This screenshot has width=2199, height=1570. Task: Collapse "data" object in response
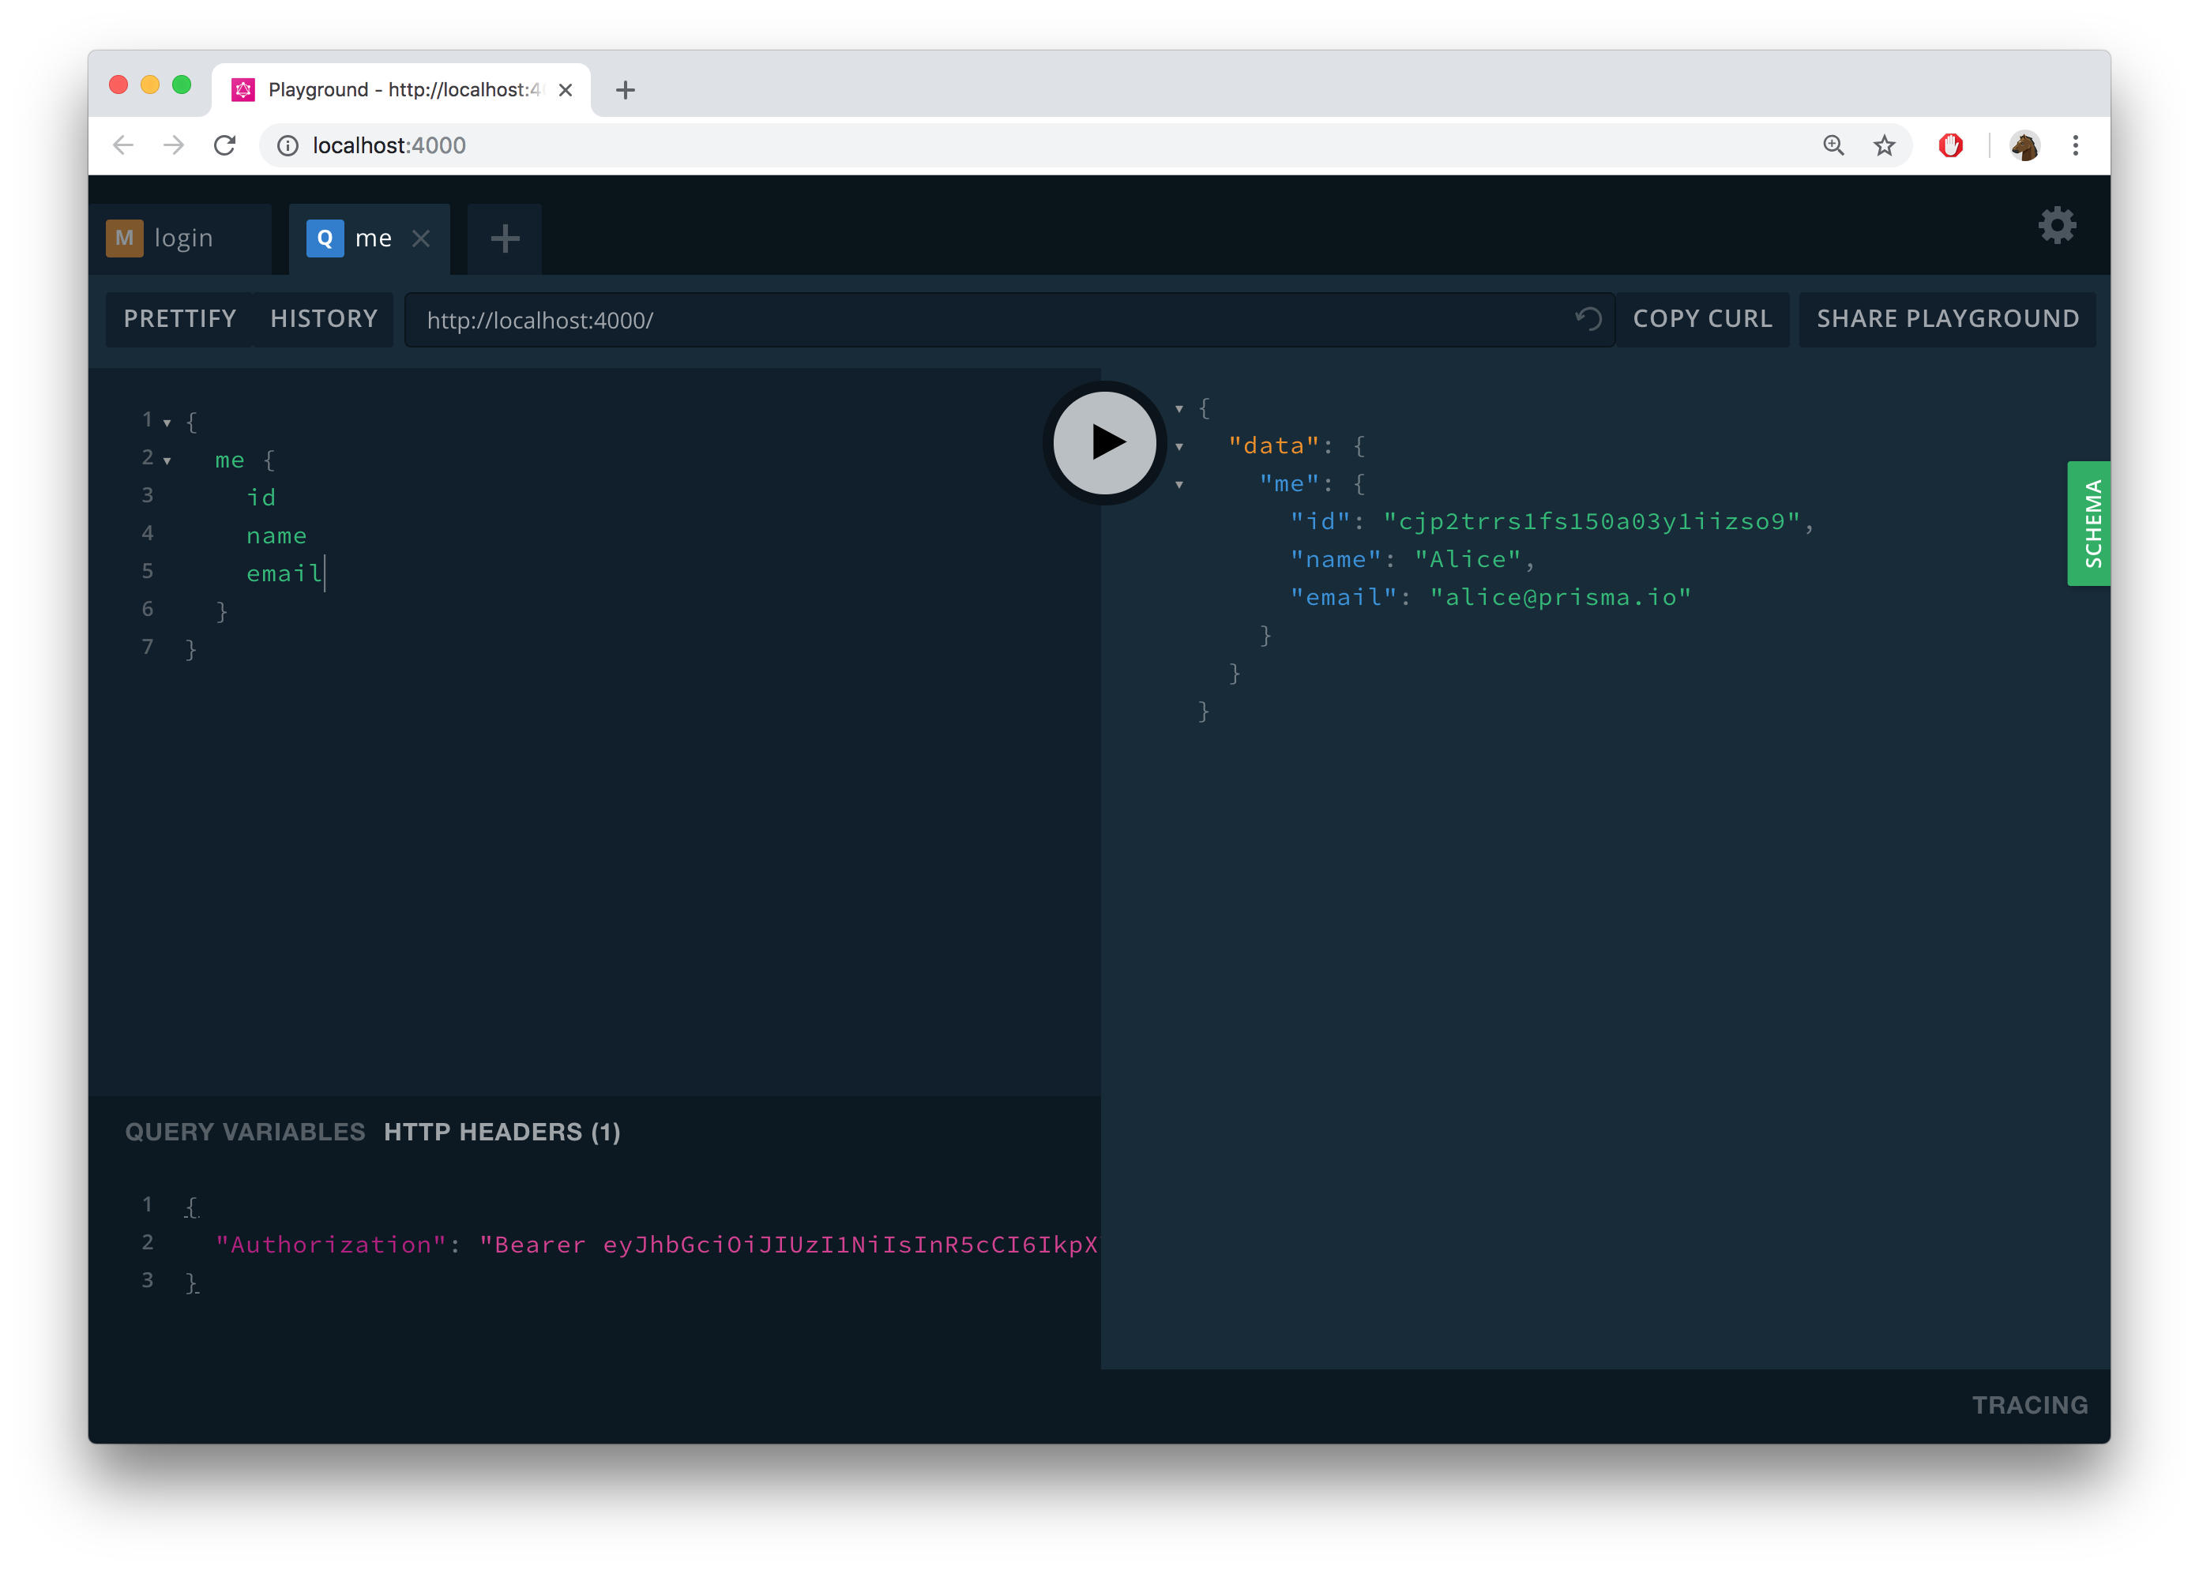1178,447
